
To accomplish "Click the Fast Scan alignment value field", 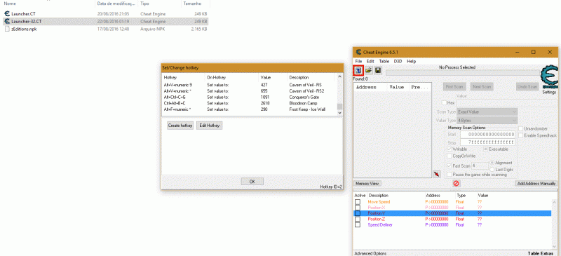I will pos(480,166).
